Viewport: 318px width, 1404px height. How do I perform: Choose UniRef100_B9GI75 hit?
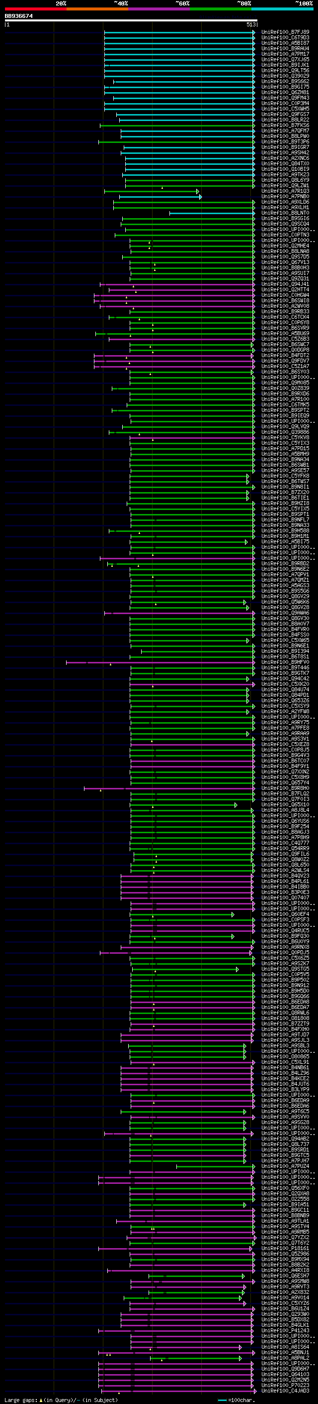click(285, 87)
